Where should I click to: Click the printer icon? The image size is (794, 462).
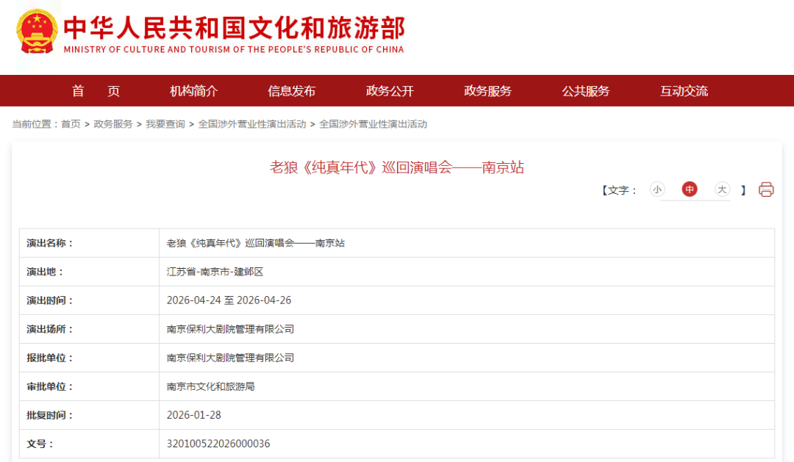pyautogui.click(x=766, y=190)
